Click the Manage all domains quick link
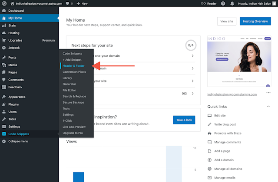Screen dimensions: 278x182 click(228, 169)
